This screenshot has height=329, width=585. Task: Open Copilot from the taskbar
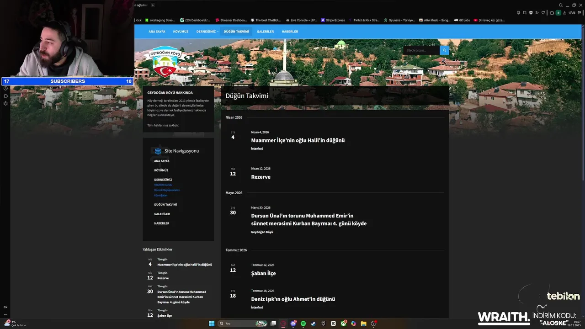[x=353, y=324]
